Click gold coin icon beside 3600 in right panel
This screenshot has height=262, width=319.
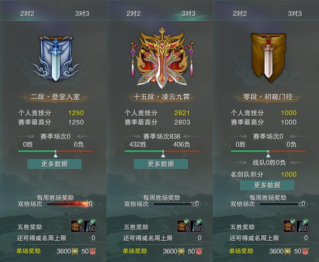(287, 251)
